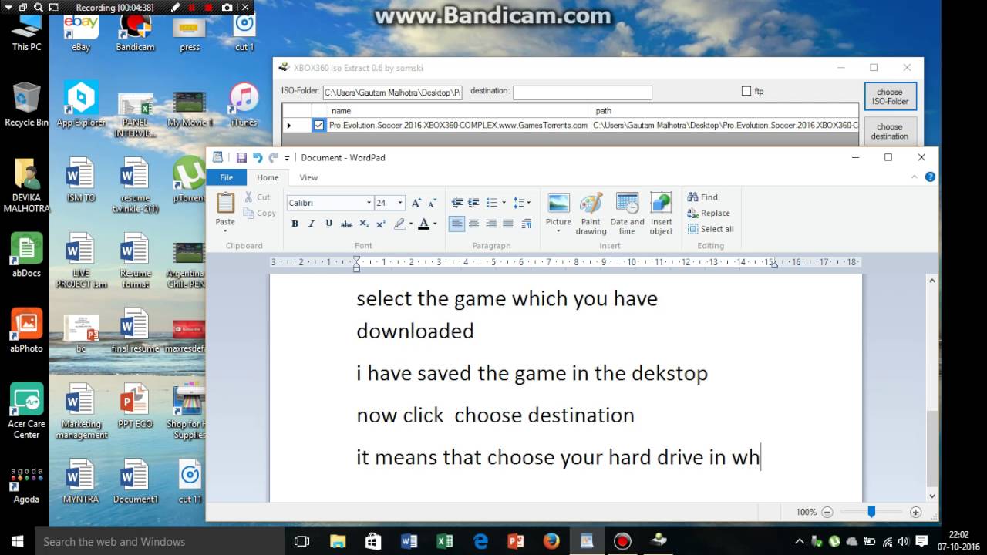The height and width of the screenshot is (555, 987).
Task: Open font color dropdown arrow
Action: click(435, 224)
